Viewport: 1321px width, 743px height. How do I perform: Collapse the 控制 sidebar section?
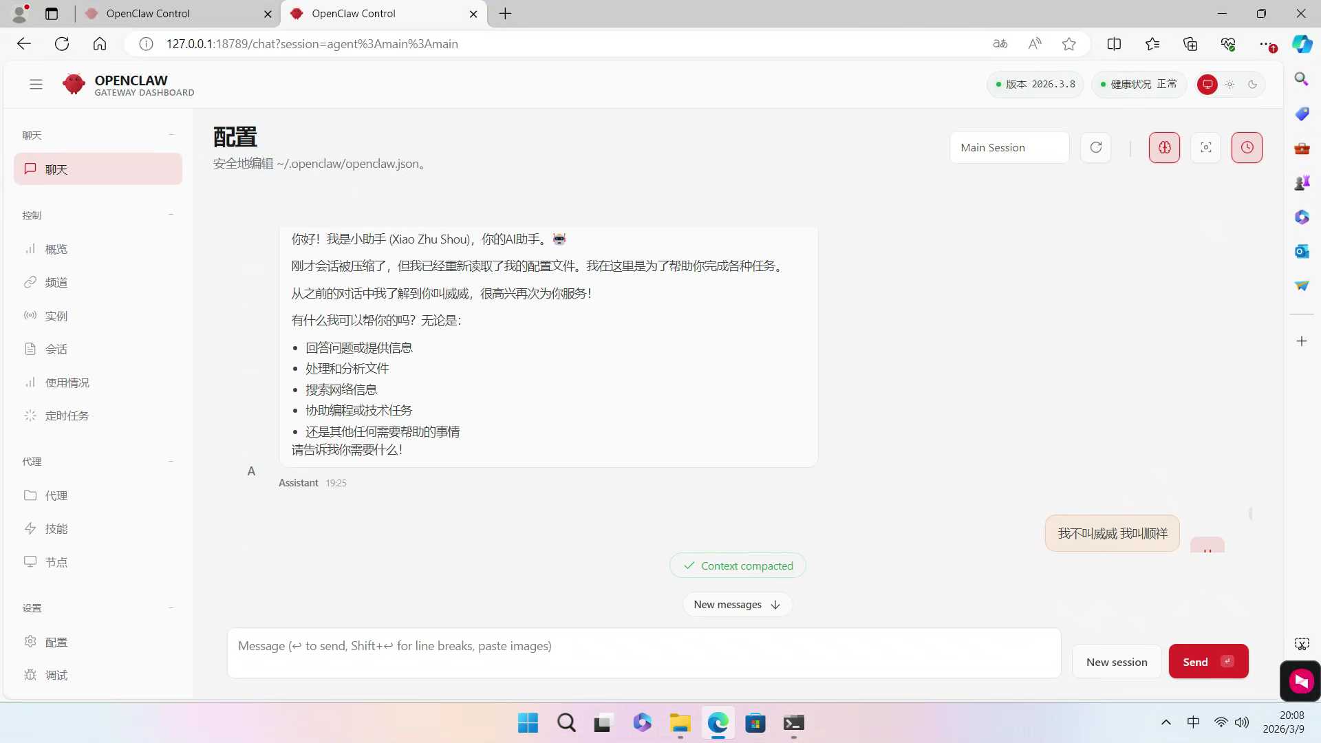point(171,215)
